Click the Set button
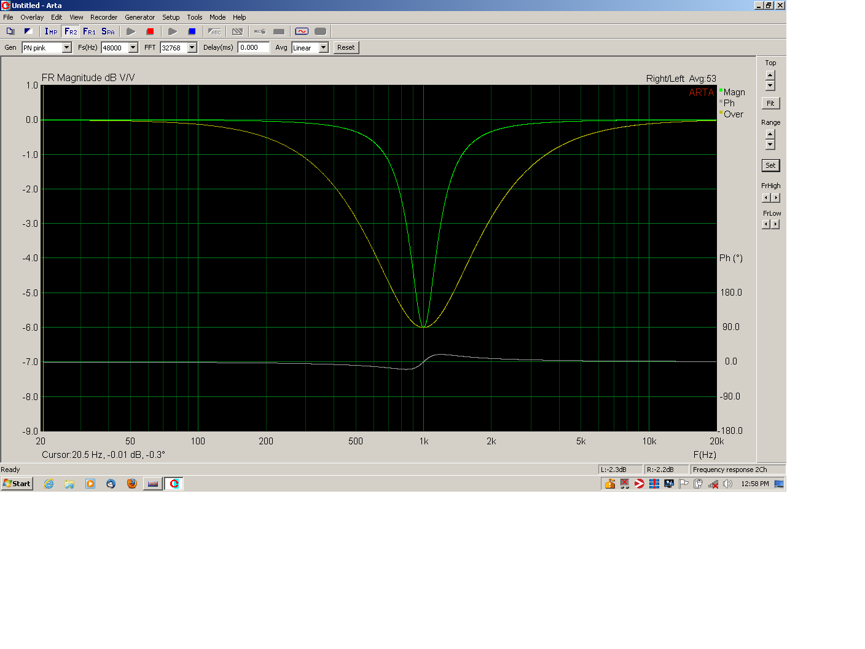 [770, 165]
